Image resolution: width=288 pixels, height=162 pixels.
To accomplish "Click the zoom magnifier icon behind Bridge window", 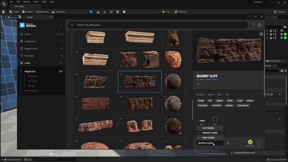I will click(x=269, y=94).
